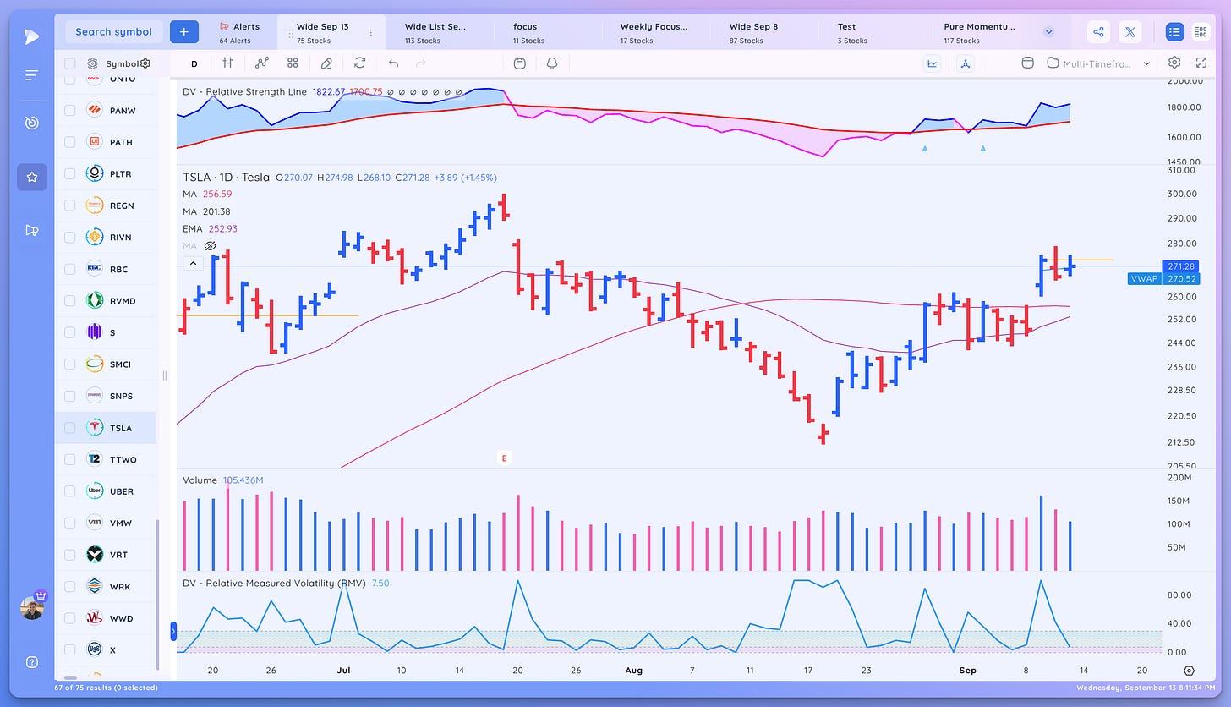The image size is (1231, 707).
Task: Select the TTWO row in watchlist
Action: (106, 459)
